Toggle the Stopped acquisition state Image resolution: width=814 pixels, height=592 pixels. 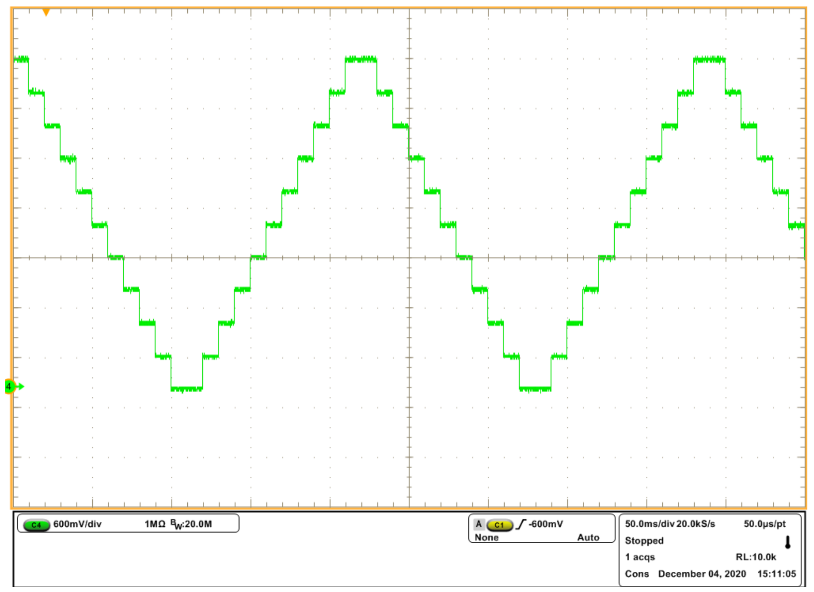tap(644, 541)
